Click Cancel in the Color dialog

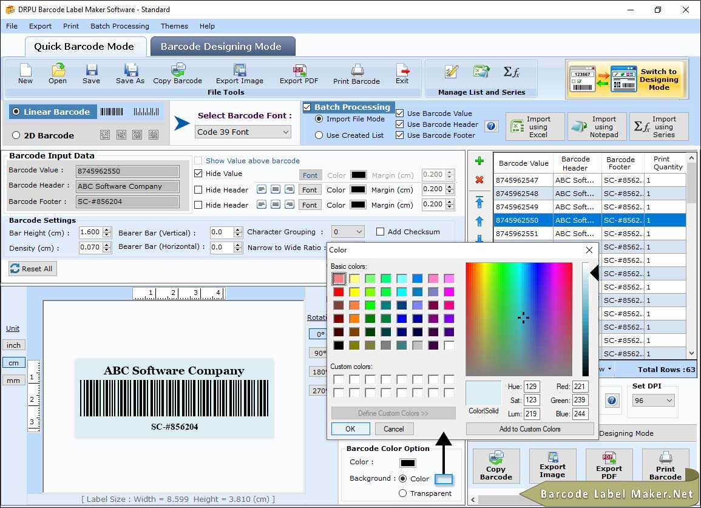point(394,429)
